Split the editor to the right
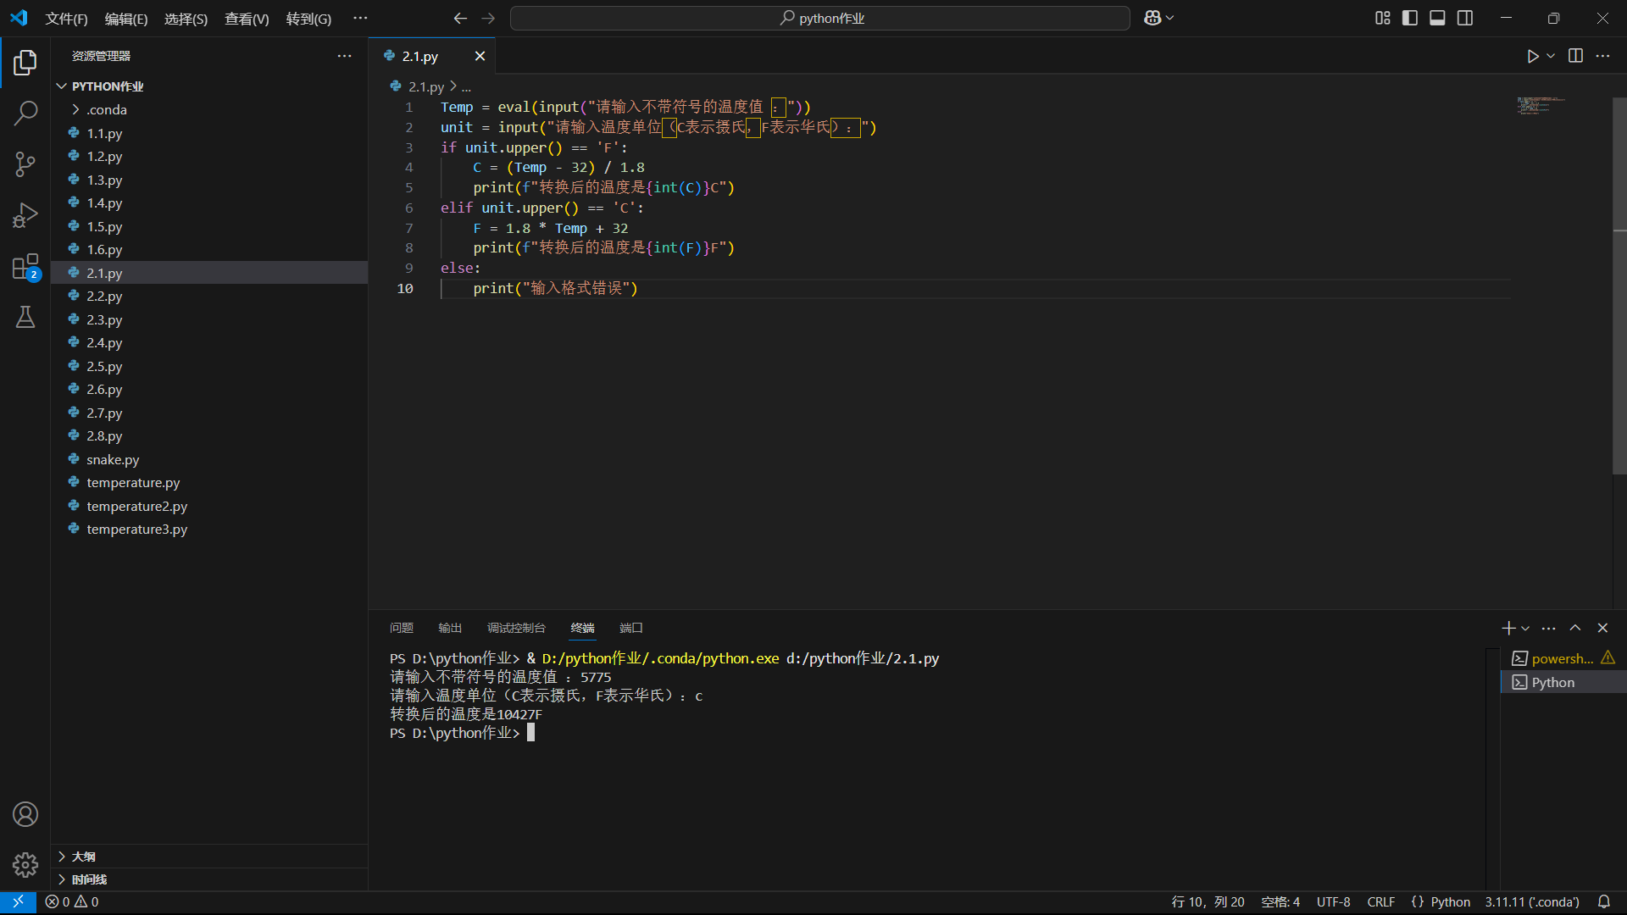Image resolution: width=1627 pixels, height=915 pixels. (x=1575, y=56)
